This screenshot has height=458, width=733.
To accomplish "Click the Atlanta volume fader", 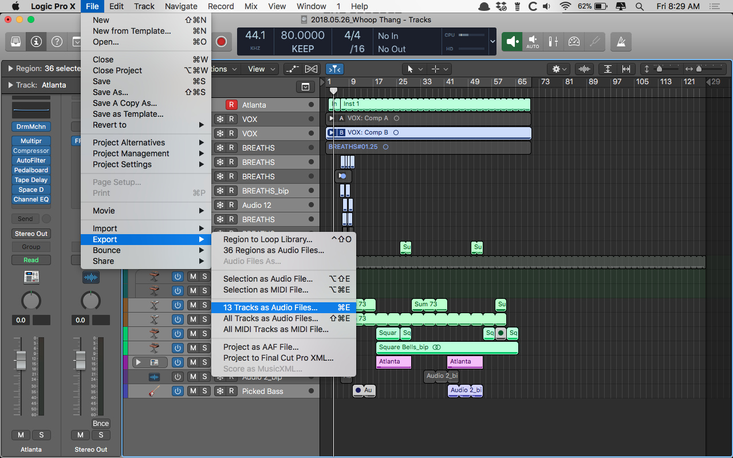I will (x=21, y=359).
